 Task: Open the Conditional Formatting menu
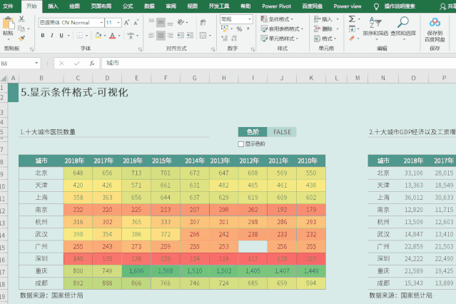[x=277, y=19]
